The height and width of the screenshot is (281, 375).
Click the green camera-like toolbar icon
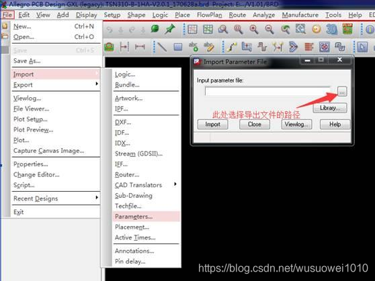tap(109, 47)
